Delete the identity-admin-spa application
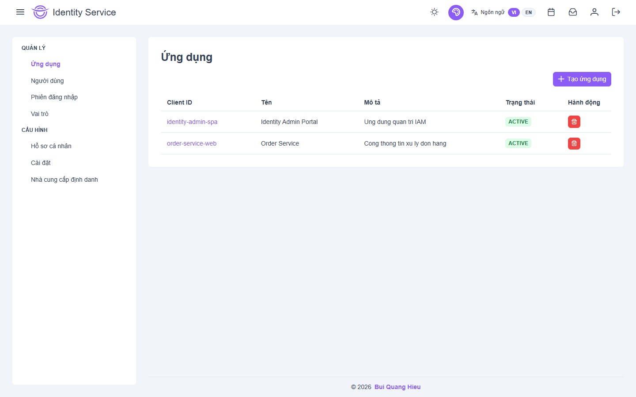This screenshot has height=397, width=636. [x=574, y=122]
